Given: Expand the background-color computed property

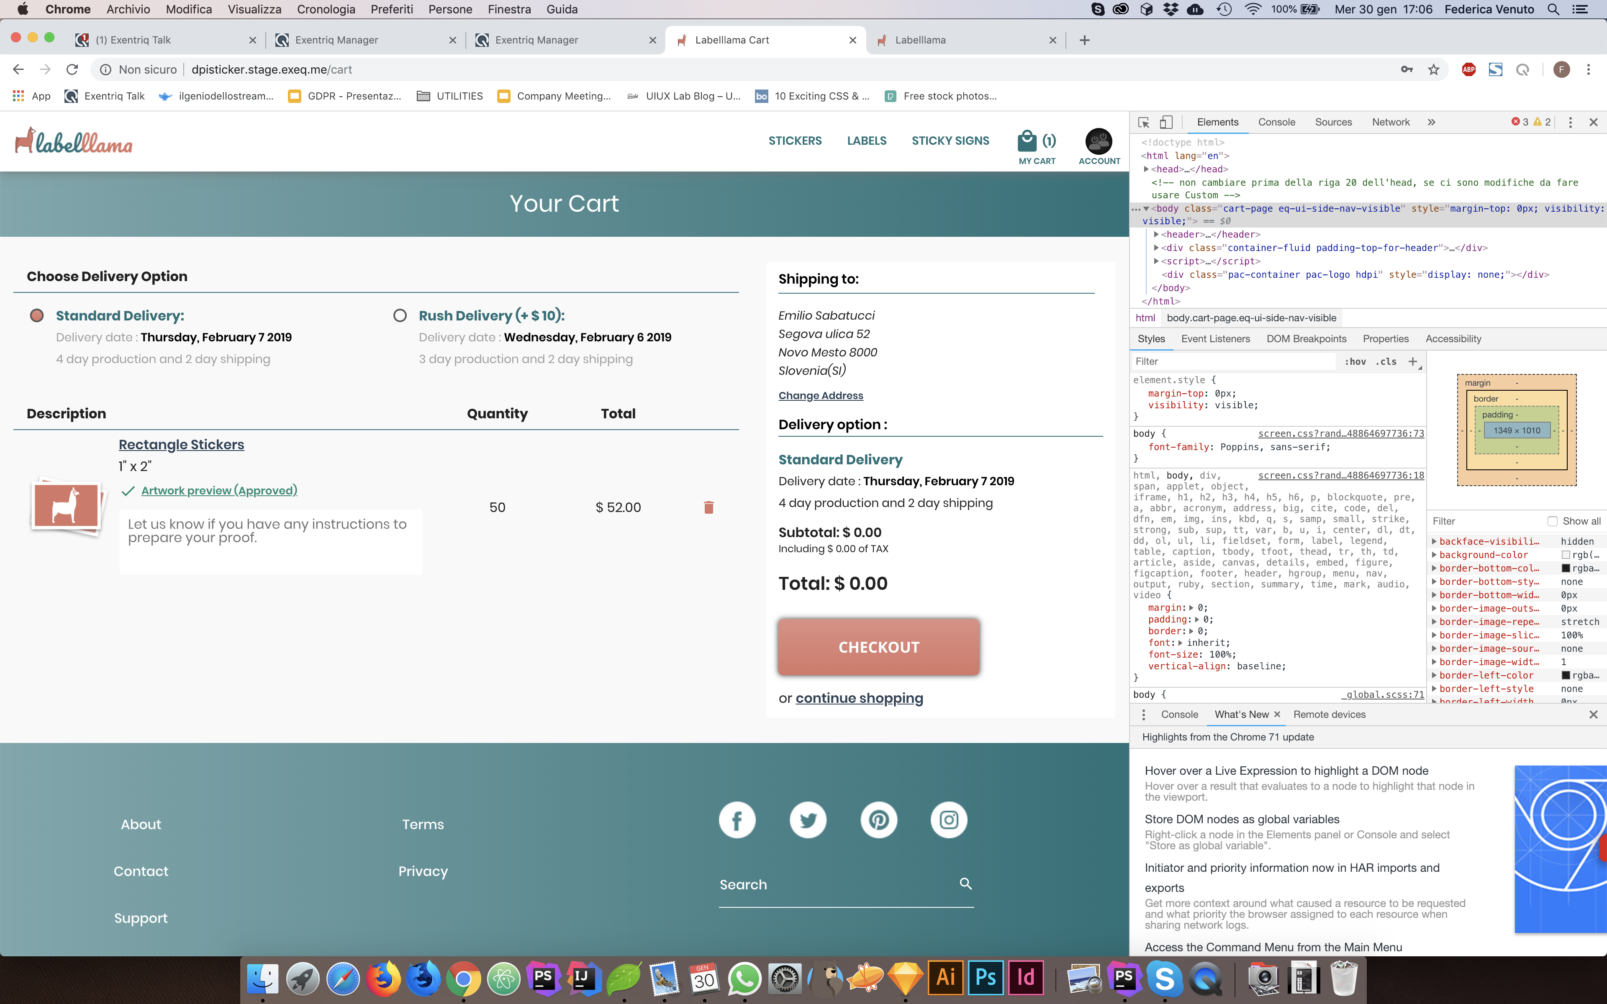Looking at the screenshot, I should (x=1434, y=555).
